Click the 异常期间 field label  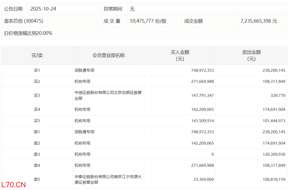(x=113, y=9)
